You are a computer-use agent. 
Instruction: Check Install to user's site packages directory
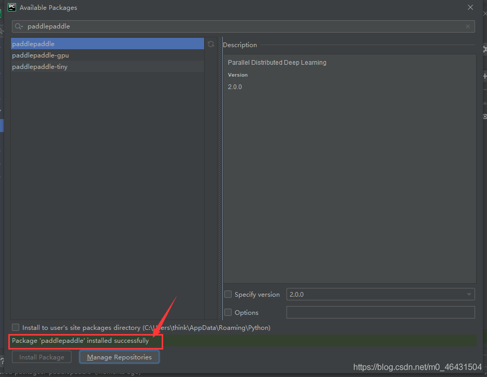[x=16, y=327]
